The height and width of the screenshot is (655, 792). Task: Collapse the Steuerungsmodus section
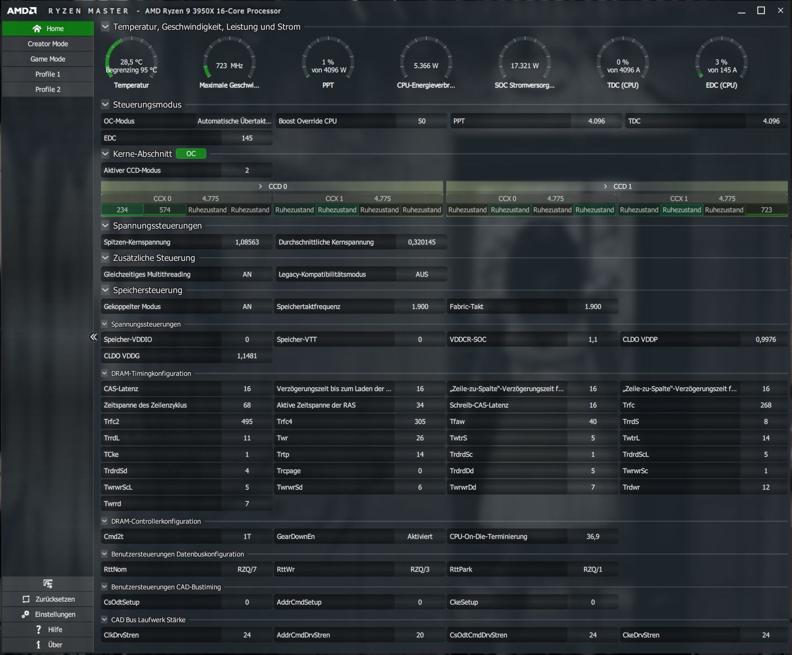click(105, 104)
